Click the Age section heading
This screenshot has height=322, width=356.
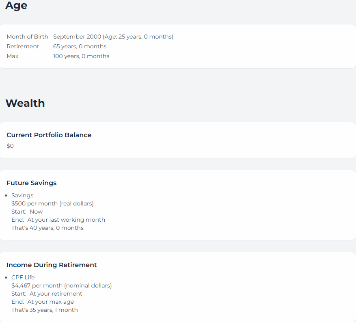16,6
